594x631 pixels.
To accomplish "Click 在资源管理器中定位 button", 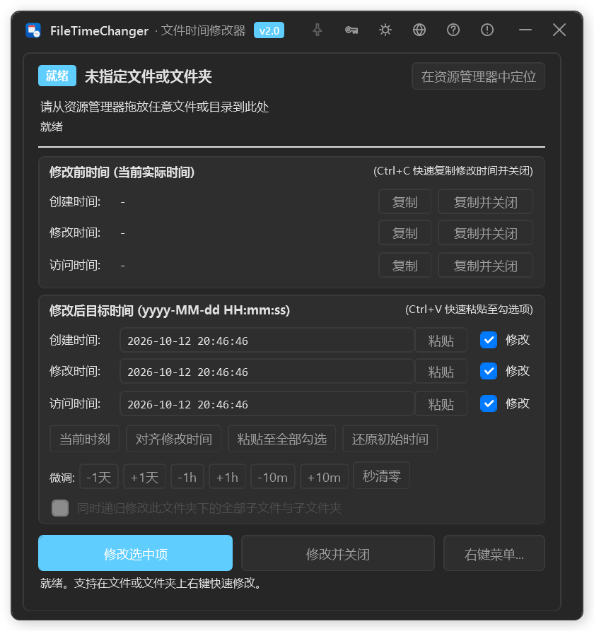I will pyautogui.click(x=479, y=76).
